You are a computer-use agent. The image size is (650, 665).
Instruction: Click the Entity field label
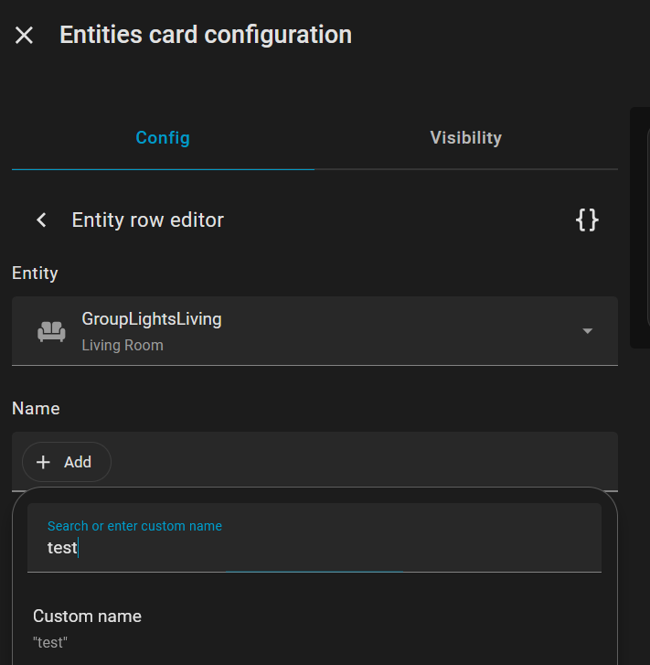pyautogui.click(x=35, y=273)
